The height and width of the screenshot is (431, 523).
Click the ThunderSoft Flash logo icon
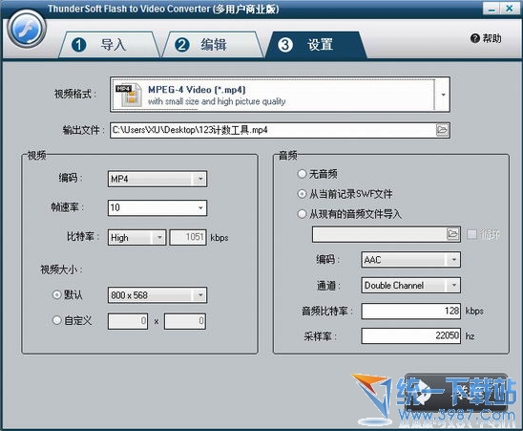click(x=27, y=29)
